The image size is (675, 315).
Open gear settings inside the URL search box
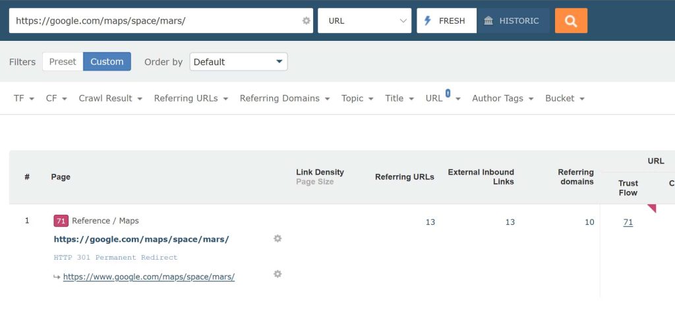(306, 20)
